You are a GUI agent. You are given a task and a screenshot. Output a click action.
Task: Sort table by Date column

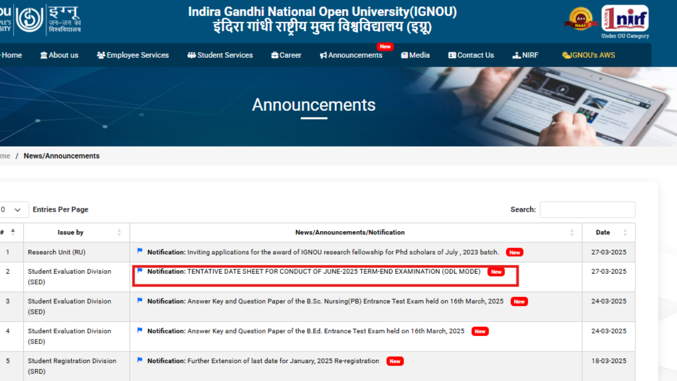tap(608, 232)
